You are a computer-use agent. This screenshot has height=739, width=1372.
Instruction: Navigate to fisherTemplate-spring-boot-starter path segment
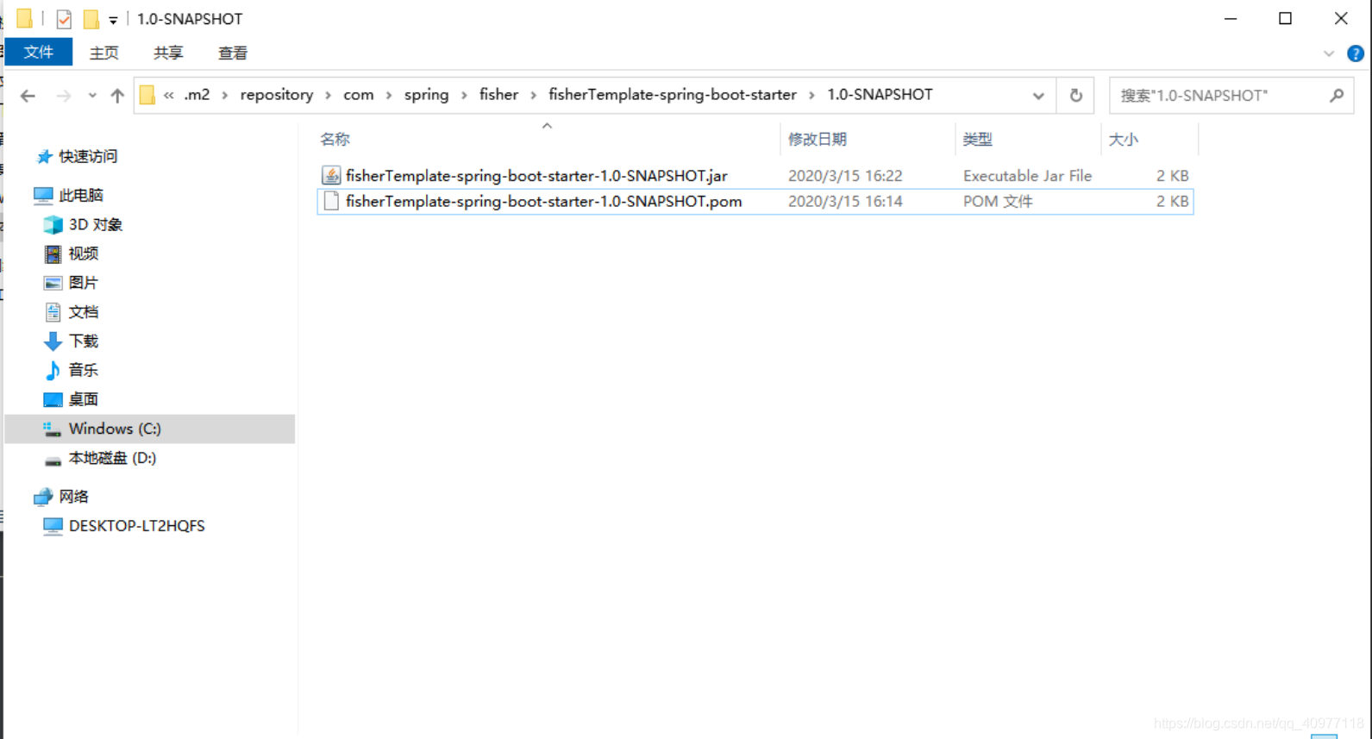673,95
